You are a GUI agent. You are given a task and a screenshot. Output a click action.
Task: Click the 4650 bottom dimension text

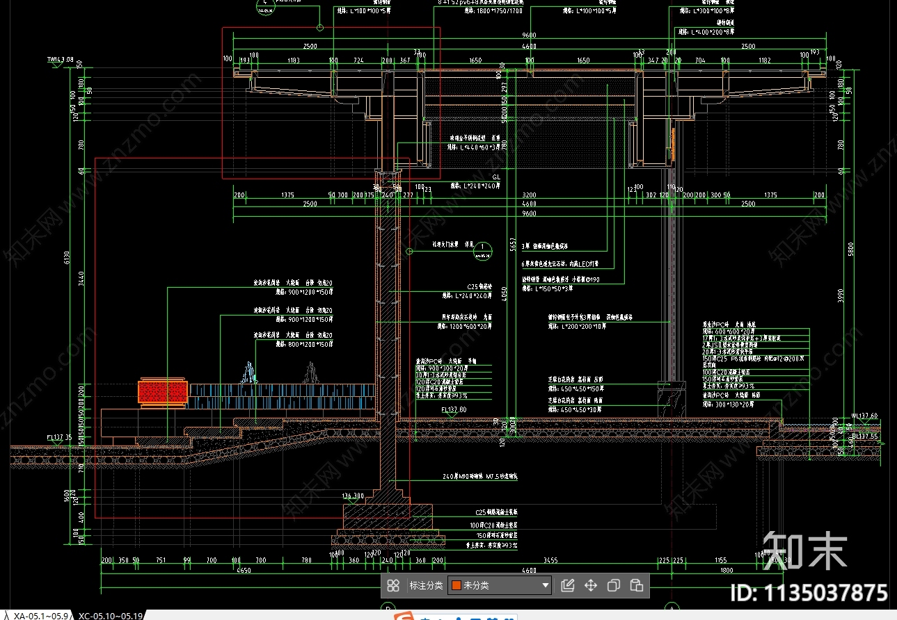[244, 571]
